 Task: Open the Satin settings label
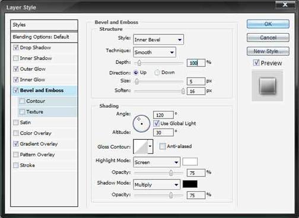point(25,123)
